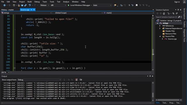The image size is (187, 105).
Task: Switch to the Test... bottom tab
Action: pyautogui.click(x=165, y=103)
